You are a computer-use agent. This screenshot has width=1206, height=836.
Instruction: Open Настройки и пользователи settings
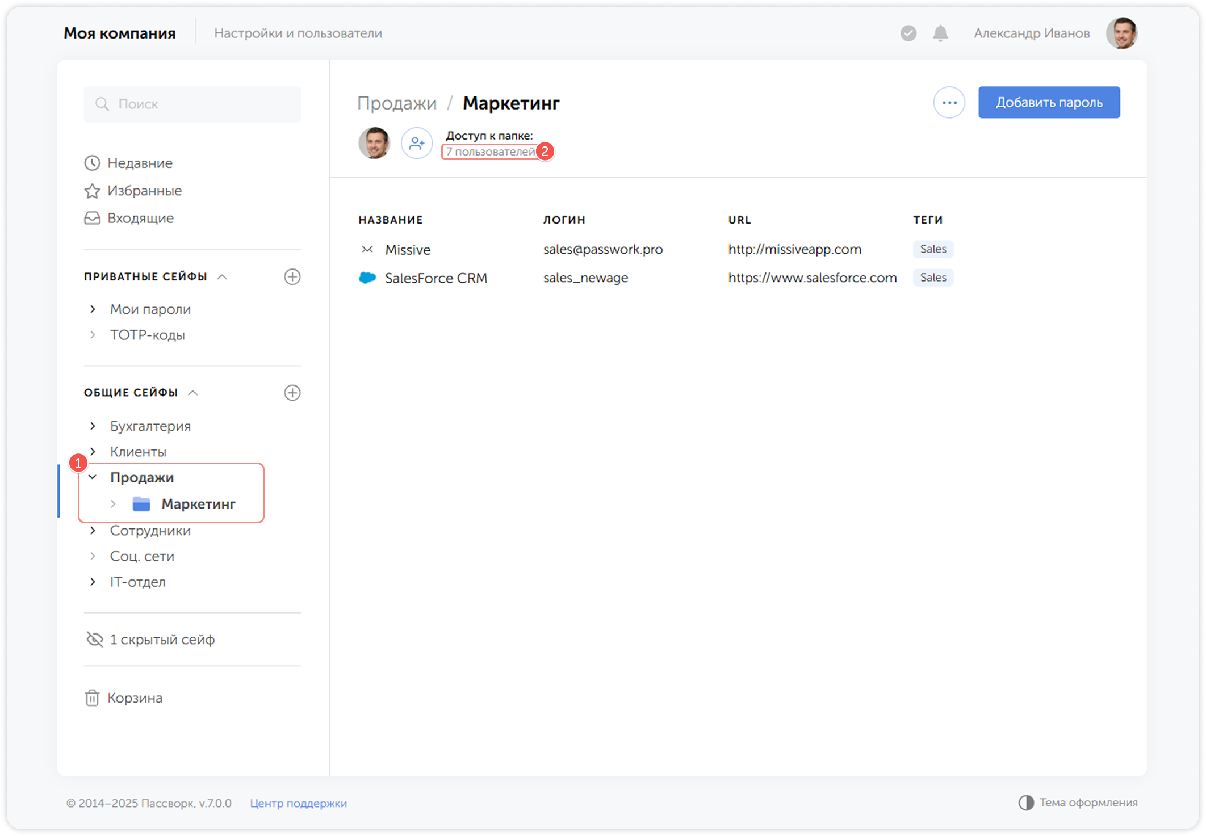(x=298, y=33)
